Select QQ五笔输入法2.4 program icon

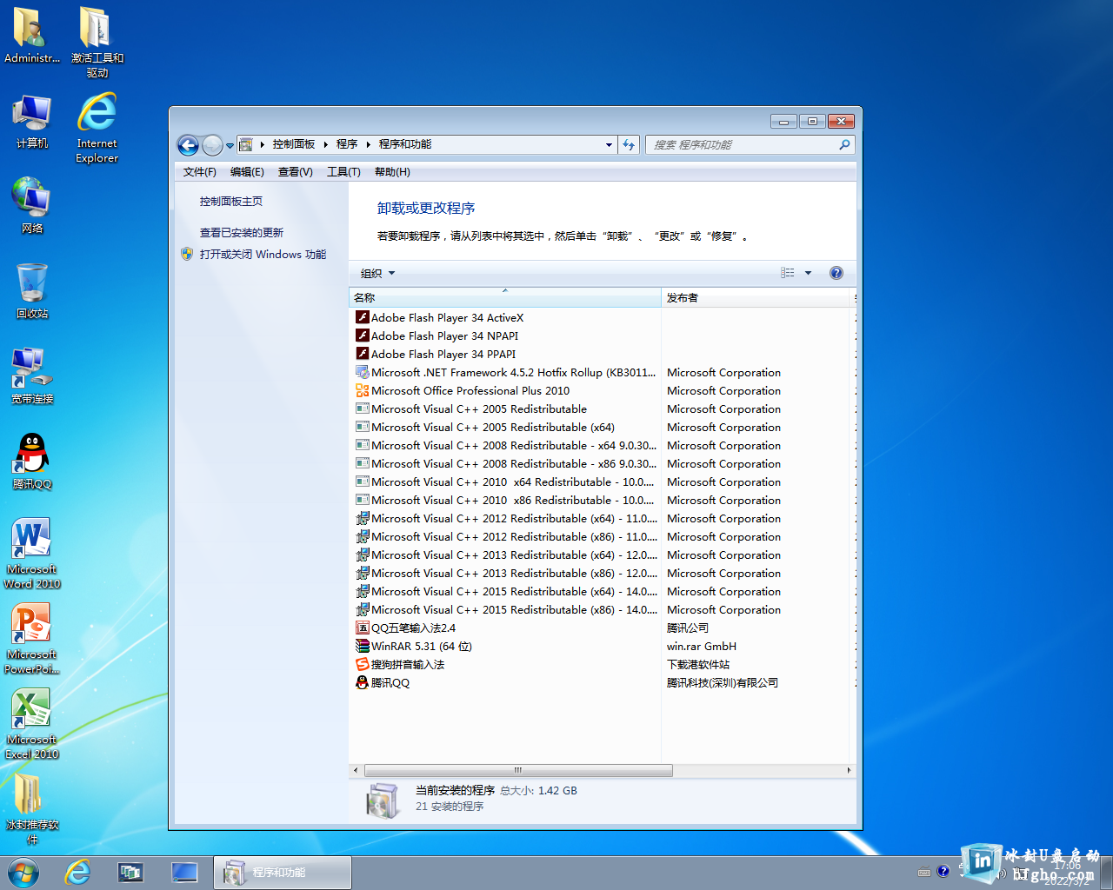(363, 628)
